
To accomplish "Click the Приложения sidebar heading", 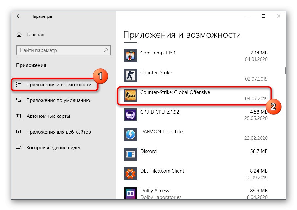I will click(x=31, y=65).
